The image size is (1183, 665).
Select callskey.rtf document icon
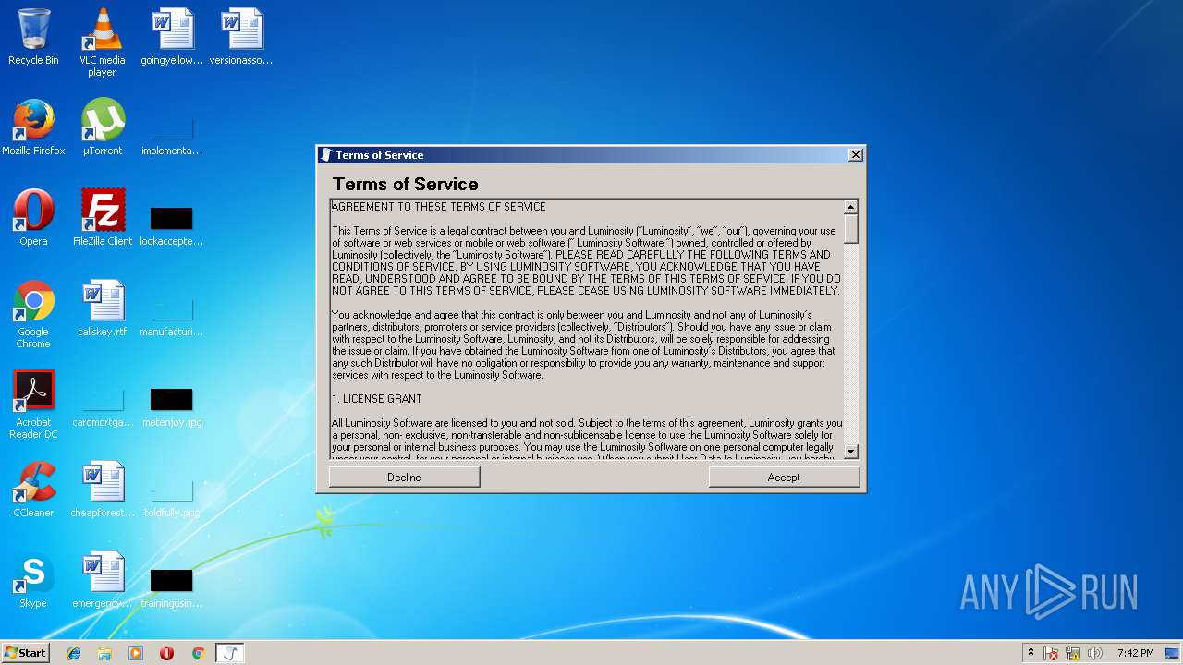click(x=103, y=308)
